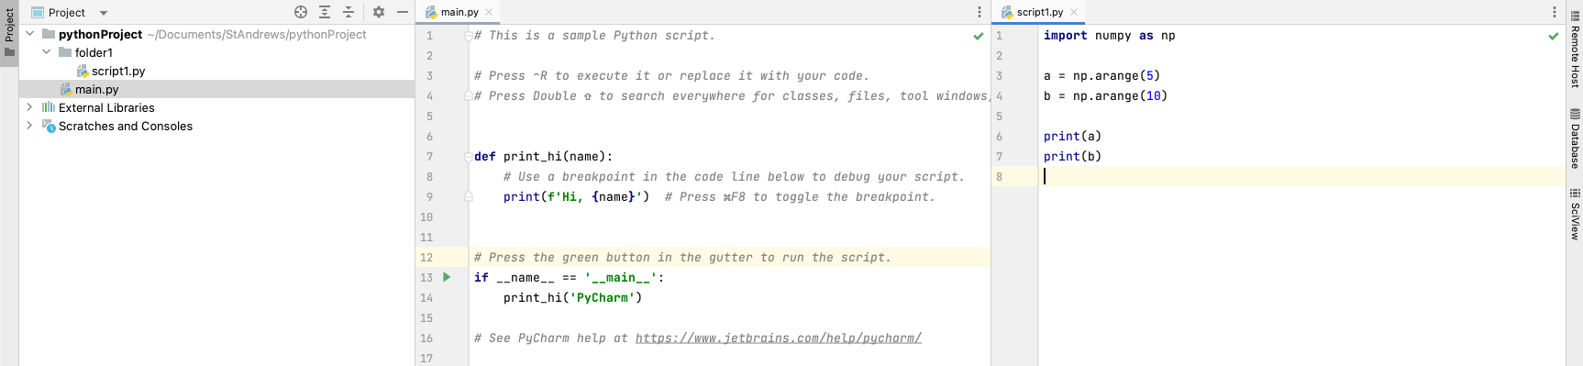Fold the comment block at line 1
The height and width of the screenshot is (366, 1583).
click(x=468, y=36)
